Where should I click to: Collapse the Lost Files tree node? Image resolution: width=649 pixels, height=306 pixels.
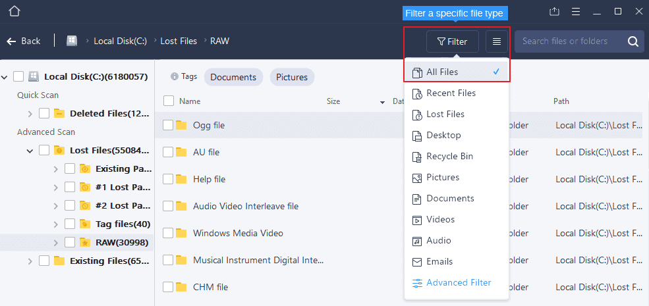(x=30, y=151)
